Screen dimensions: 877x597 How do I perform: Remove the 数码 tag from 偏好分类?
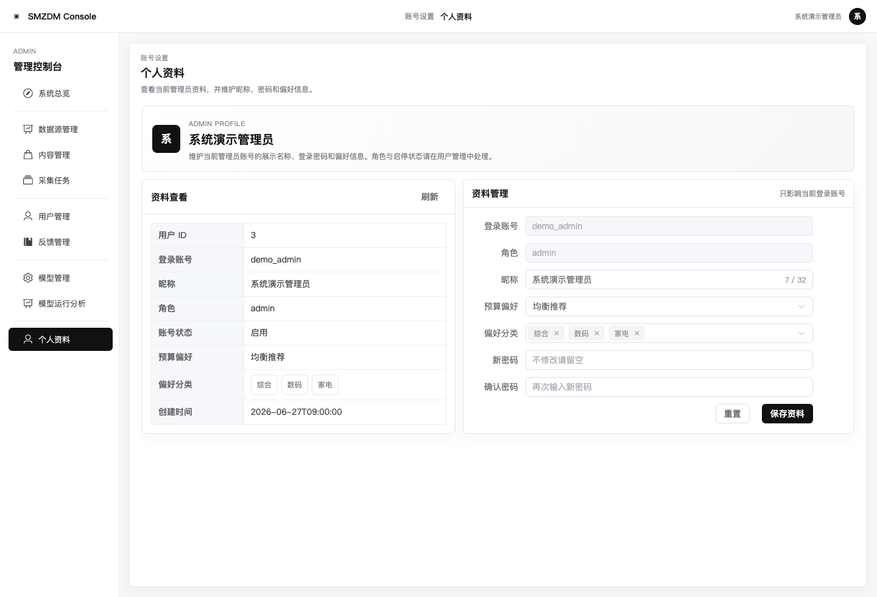[x=597, y=333]
